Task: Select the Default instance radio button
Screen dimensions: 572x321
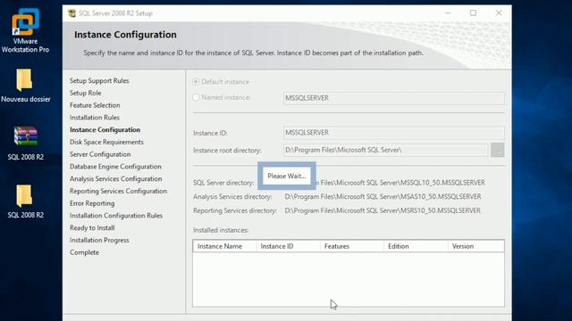Action: [196, 82]
